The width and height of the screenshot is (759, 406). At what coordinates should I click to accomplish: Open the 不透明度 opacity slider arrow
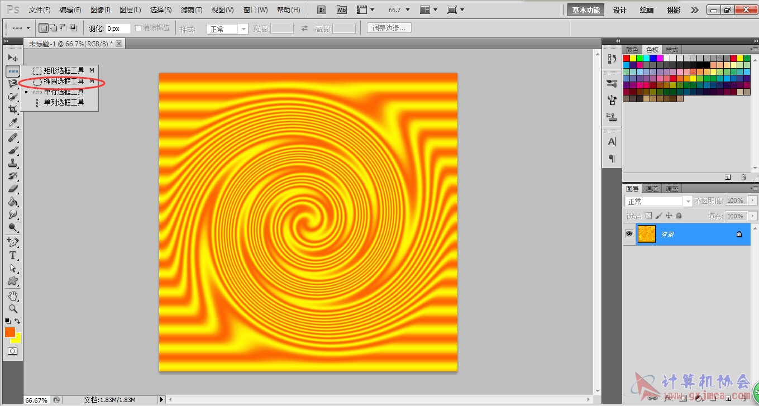753,200
